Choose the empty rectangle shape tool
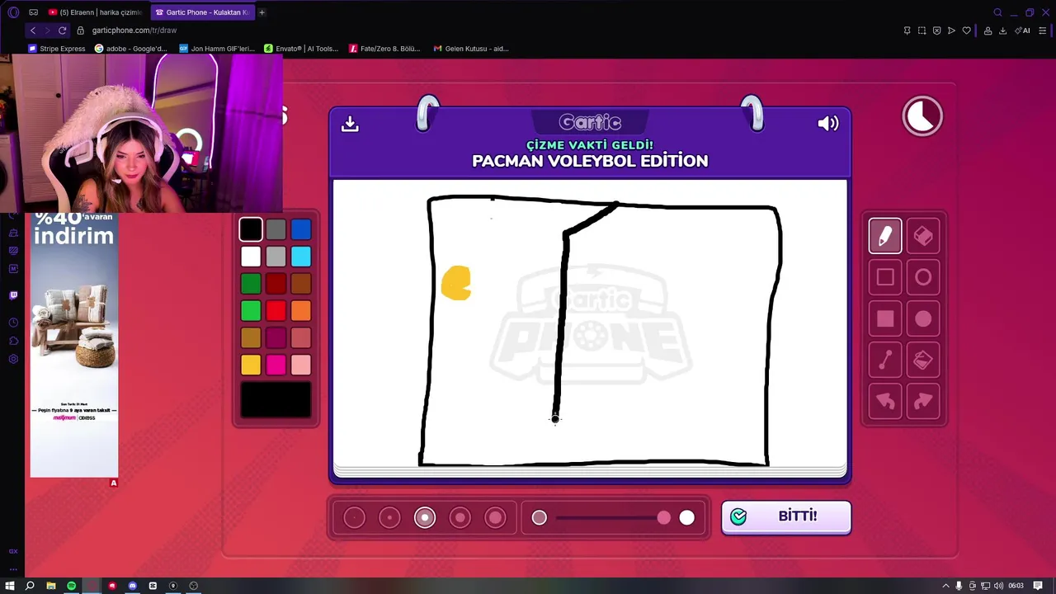This screenshot has height=594, width=1056. [x=885, y=277]
